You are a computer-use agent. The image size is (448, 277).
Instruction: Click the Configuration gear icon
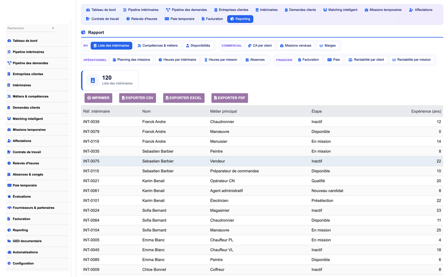click(x=9, y=264)
